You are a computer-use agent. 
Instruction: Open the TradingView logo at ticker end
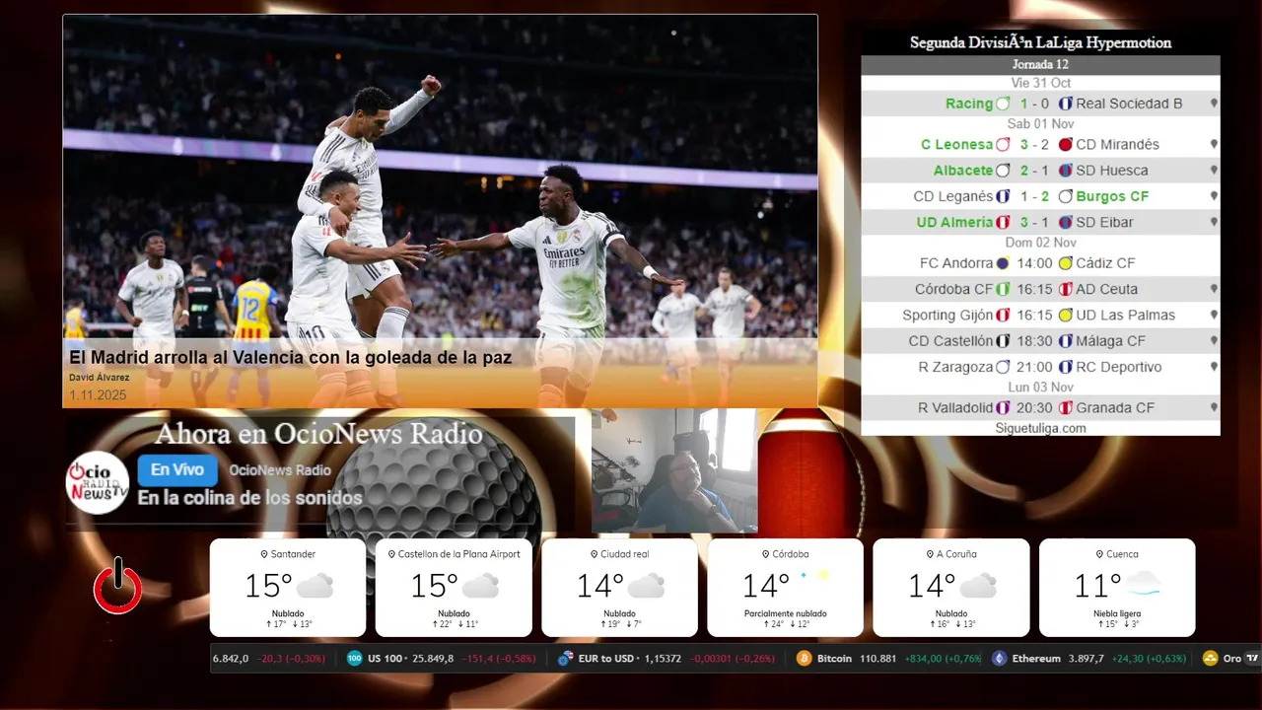pos(1252,659)
